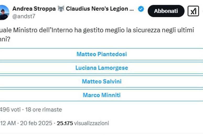
Task: Click the wolf emoji in display name
Action: [x=61, y=9]
